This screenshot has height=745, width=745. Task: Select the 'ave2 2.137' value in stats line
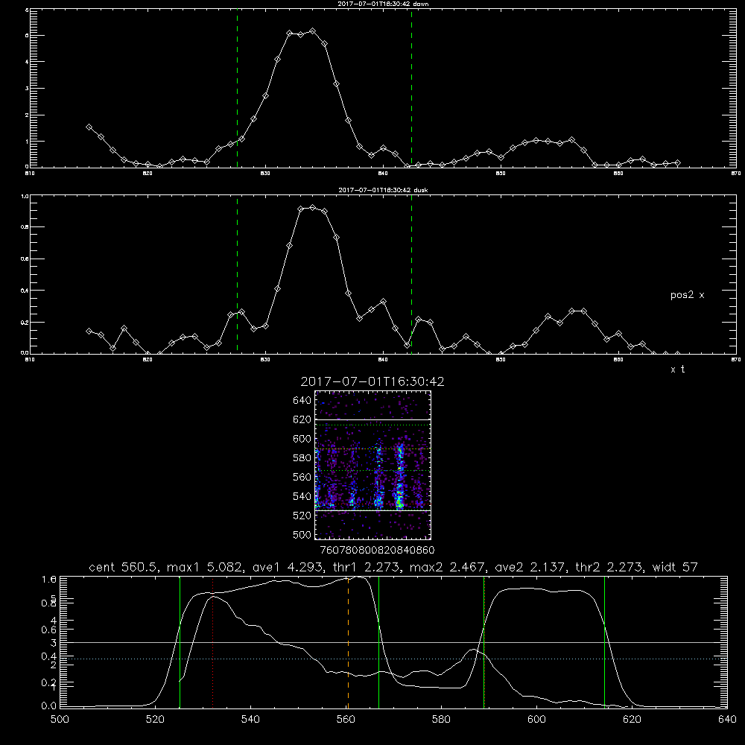click(530, 567)
